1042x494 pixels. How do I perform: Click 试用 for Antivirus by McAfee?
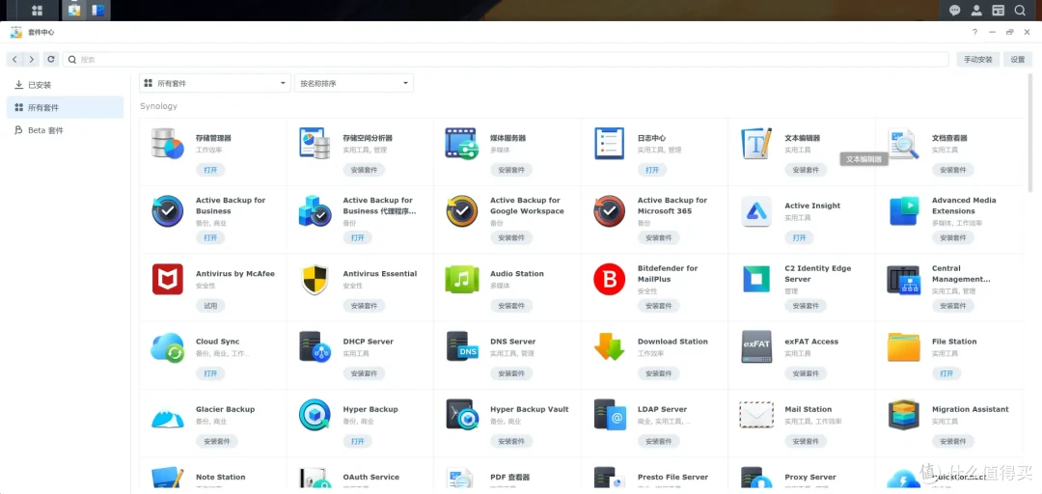click(210, 306)
